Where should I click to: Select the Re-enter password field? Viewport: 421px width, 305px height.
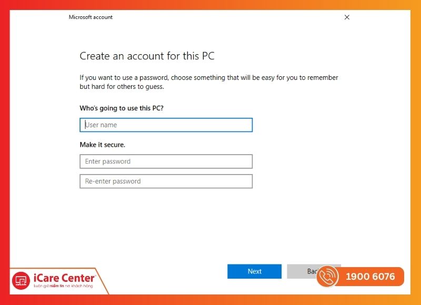166,181
